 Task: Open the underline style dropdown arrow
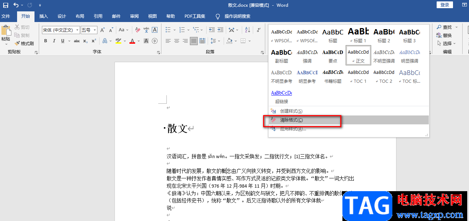pos(69,41)
